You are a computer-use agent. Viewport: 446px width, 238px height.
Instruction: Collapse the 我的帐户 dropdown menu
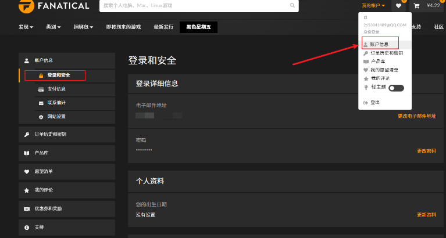point(373,5)
